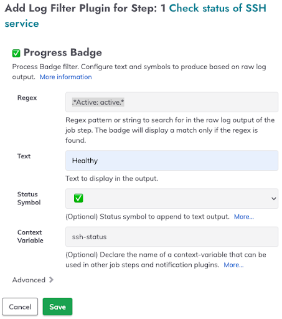The height and width of the screenshot is (319, 282).
Task: Cancel adding the log filter plugin
Action: 20,307
